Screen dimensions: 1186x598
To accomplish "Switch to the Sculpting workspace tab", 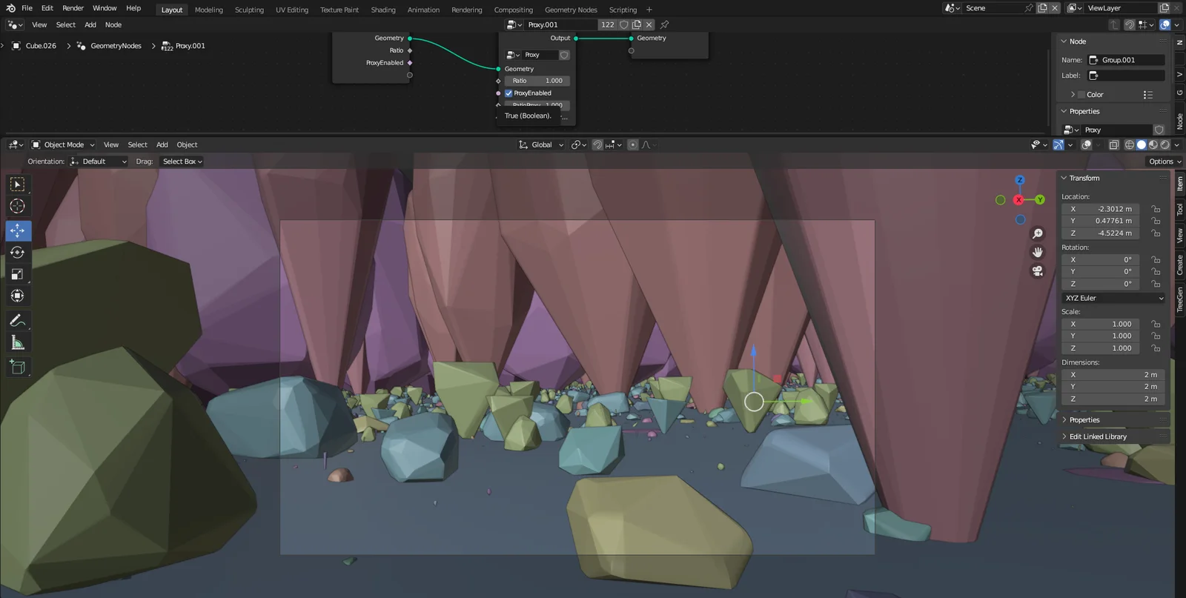I will pos(249,10).
